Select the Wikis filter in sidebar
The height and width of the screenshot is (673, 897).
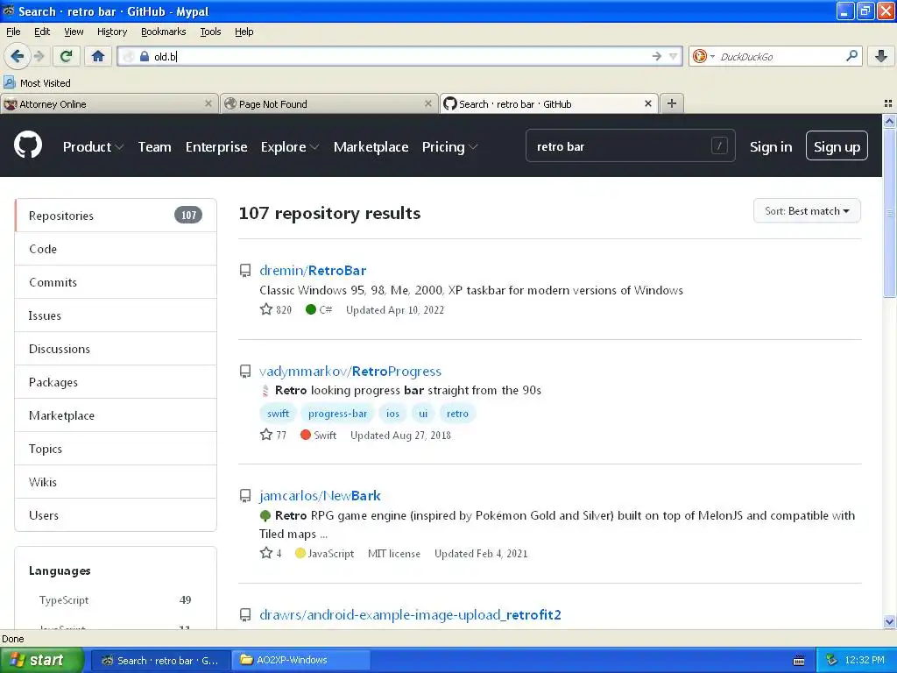coord(116,482)
